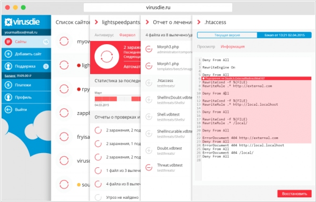Switch to the Антивирус tab
The height and width of the screenshot is (202, 316).
104,35
